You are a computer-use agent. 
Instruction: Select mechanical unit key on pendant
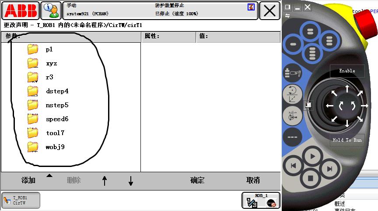tap(293, 73)
